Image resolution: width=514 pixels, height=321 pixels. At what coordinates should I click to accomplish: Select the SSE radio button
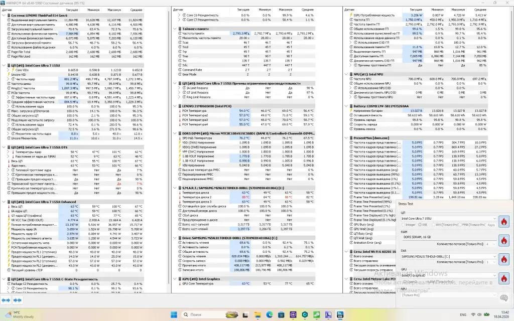click(x=421, y=225)
